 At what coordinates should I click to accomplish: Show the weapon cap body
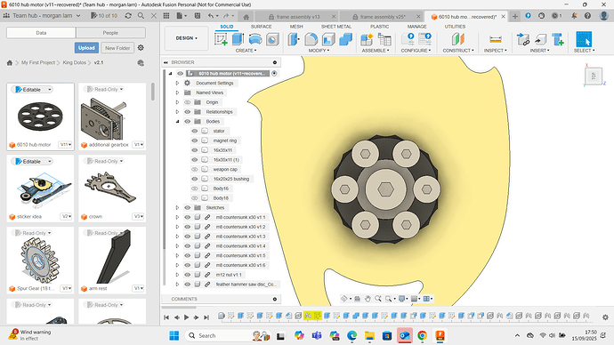195,169
